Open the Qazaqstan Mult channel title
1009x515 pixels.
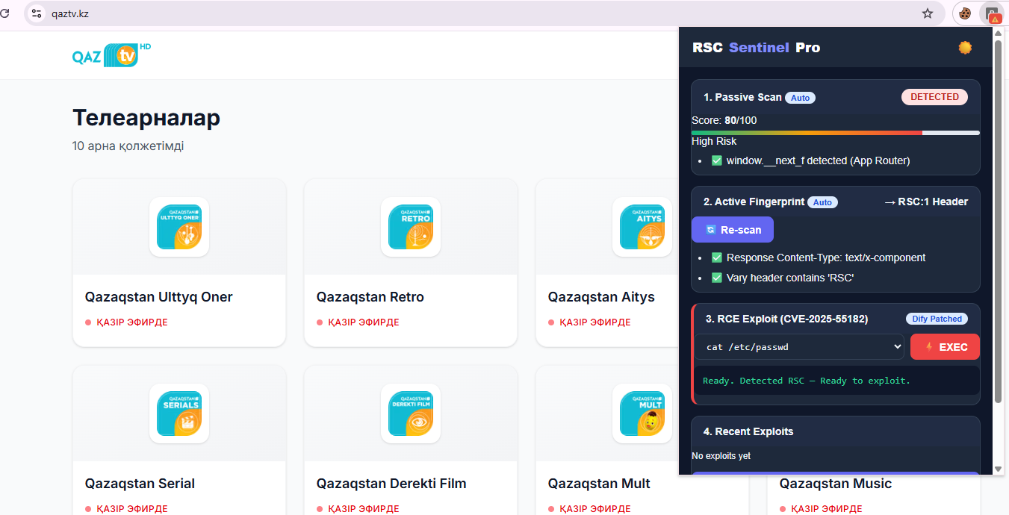point(599,484)
